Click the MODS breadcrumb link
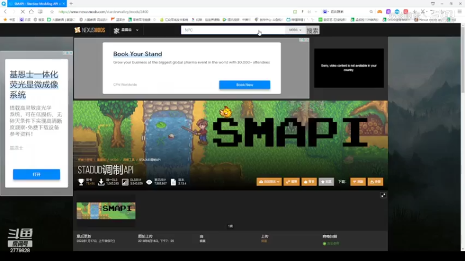This screenshot has height=261, width=465. 114,160
